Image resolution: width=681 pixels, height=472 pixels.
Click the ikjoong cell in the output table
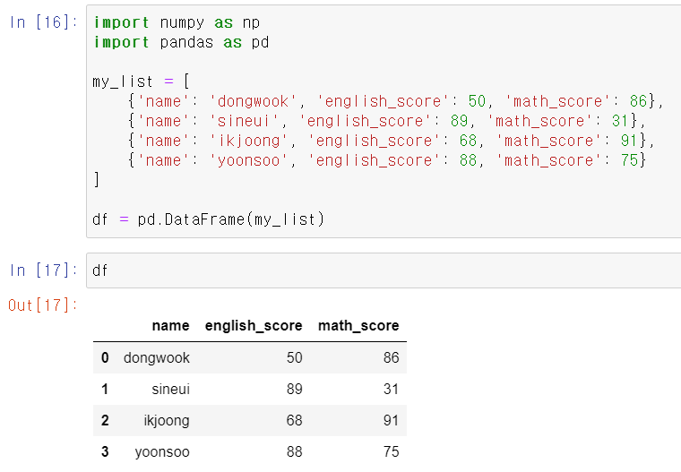(x=167, y=420)
